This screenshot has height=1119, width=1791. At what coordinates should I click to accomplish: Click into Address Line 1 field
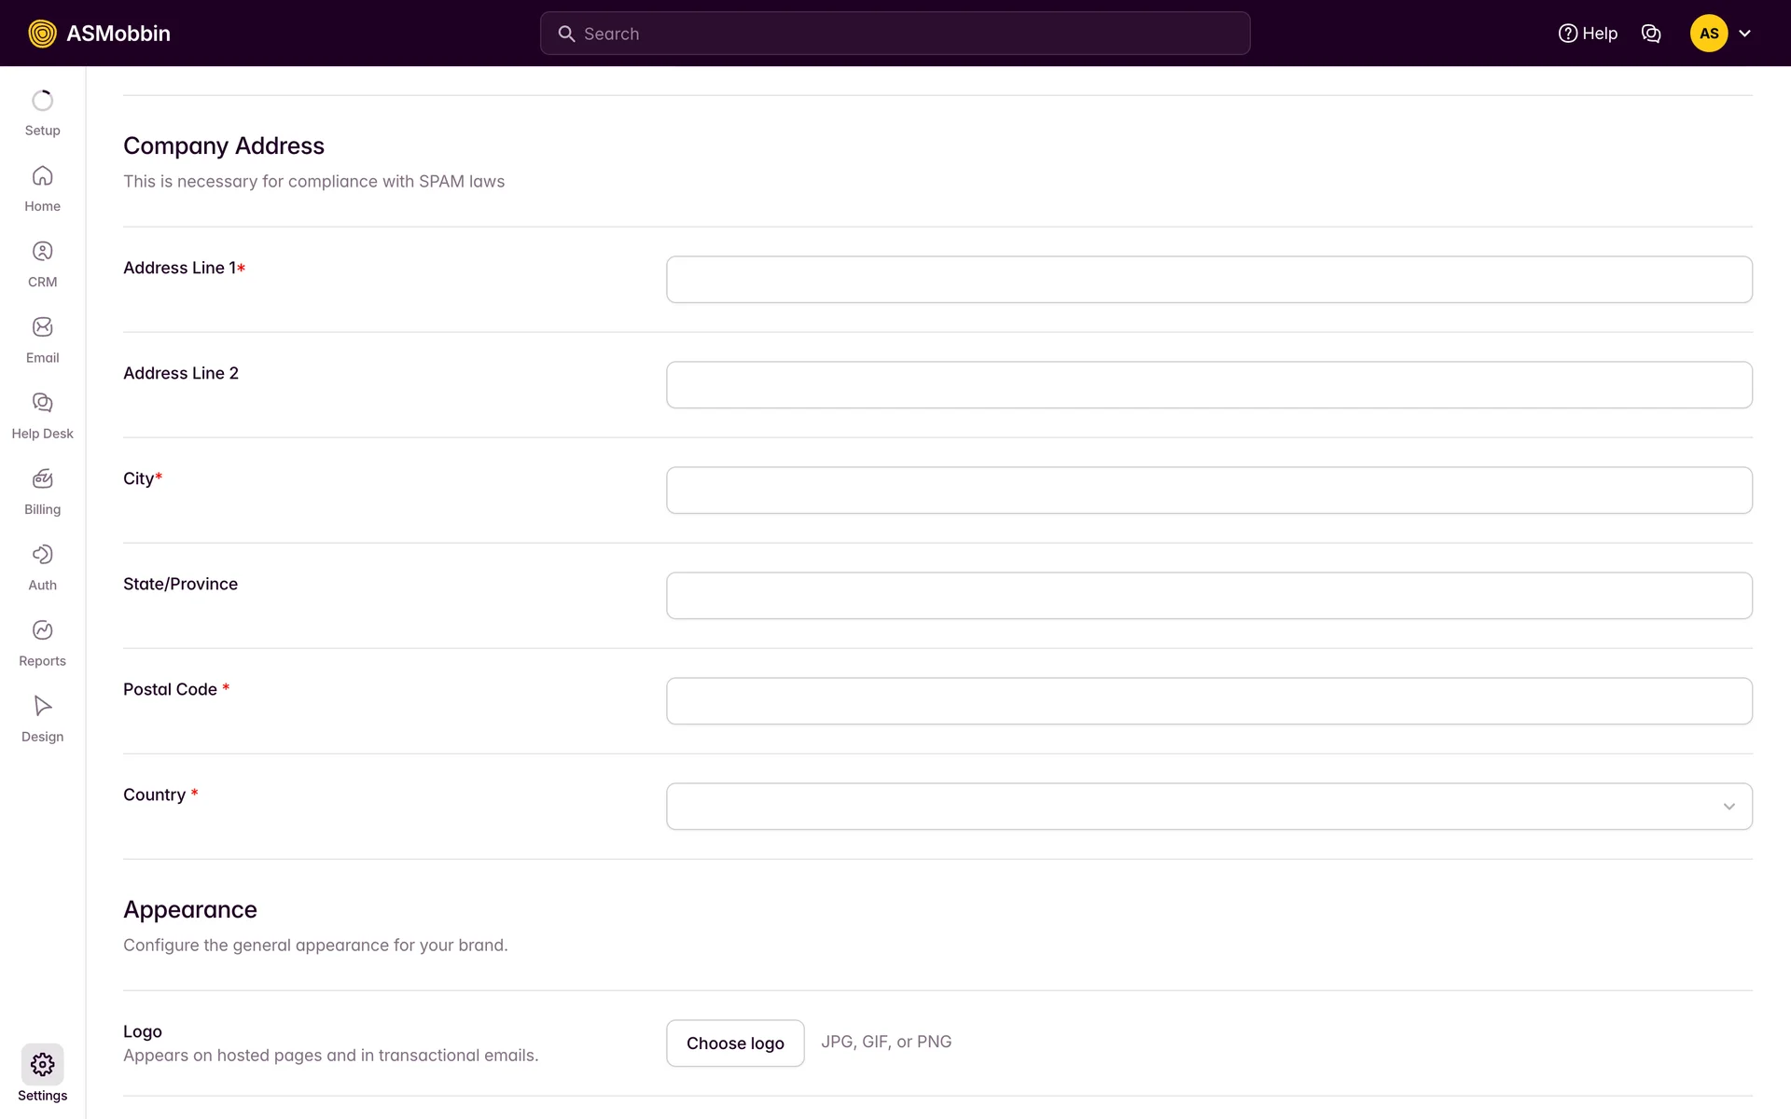click(1209, 280)
